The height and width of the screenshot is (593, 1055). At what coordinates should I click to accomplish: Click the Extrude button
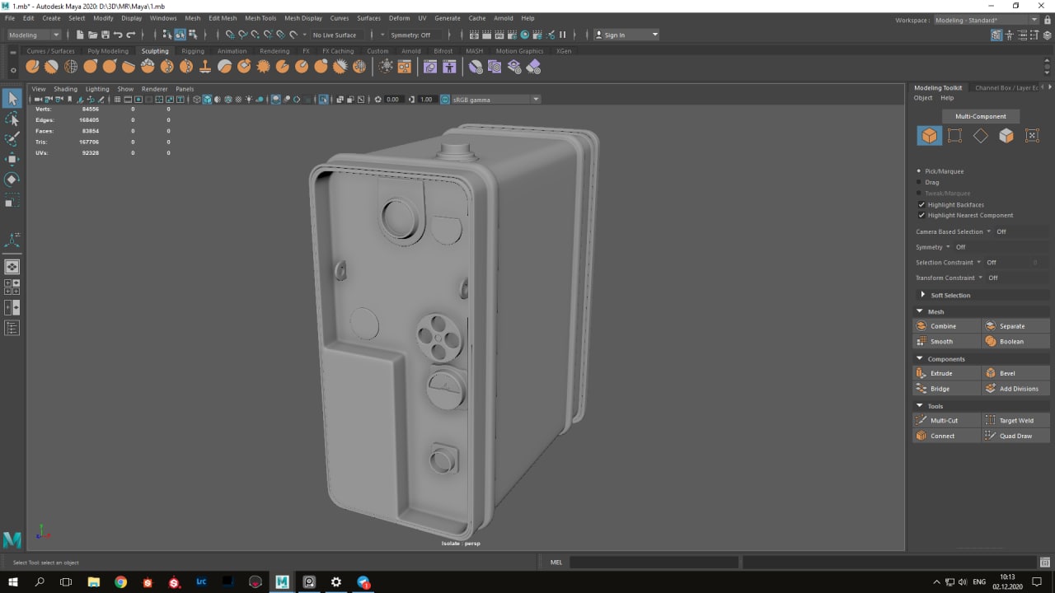[946, 373]
